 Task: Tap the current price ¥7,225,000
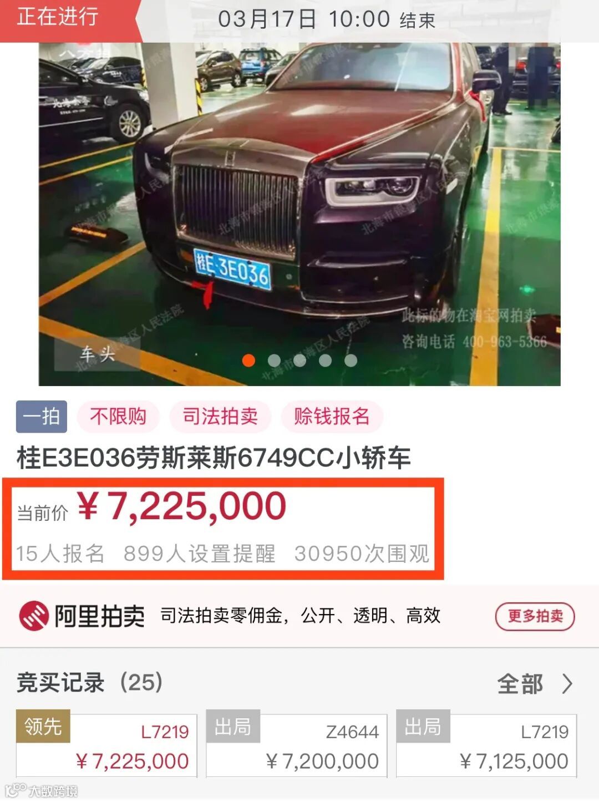click(181, 506)
